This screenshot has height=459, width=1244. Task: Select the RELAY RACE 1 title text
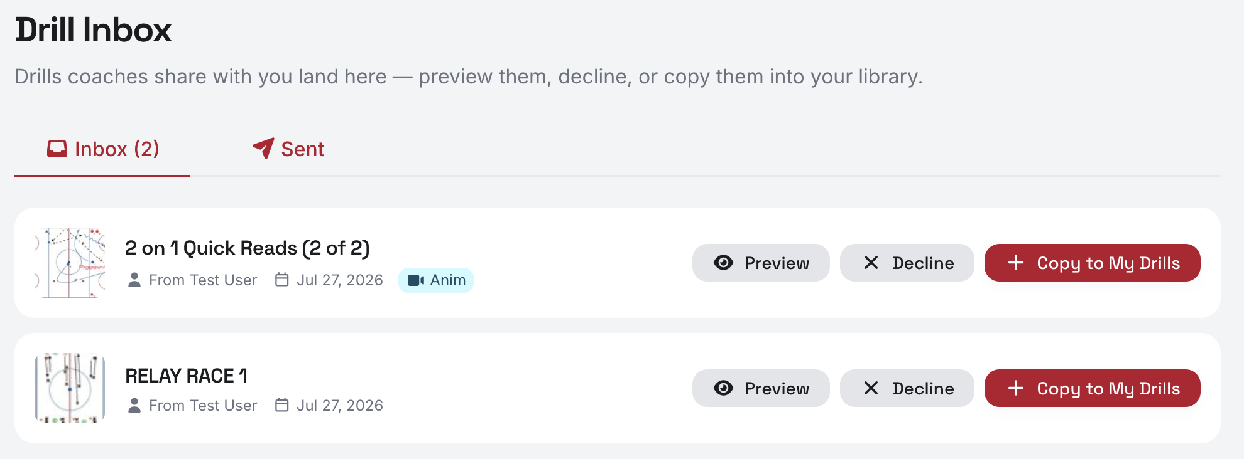click(186, 376)
